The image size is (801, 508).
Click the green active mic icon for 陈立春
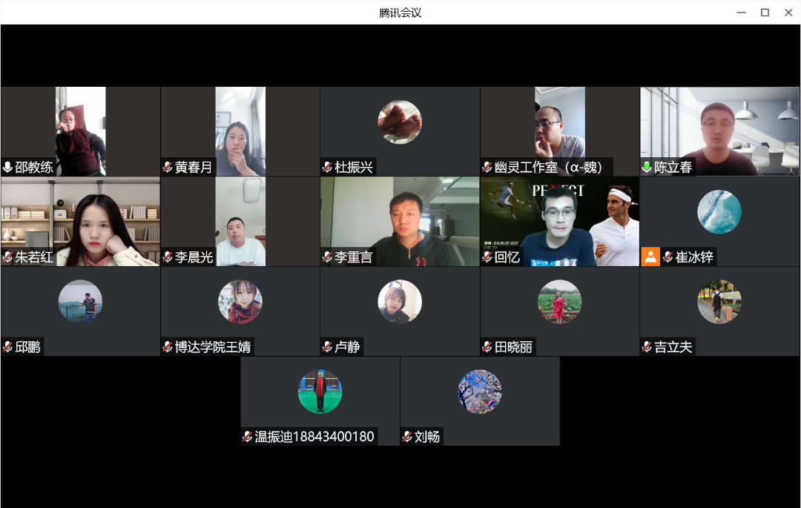click(647, 168)
